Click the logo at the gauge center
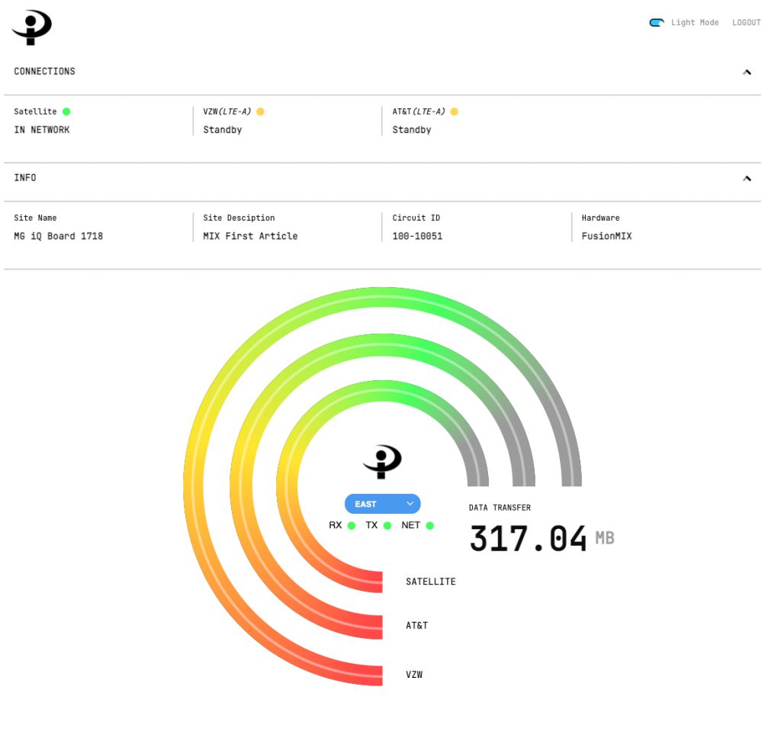781x755 pixels. 382,461
